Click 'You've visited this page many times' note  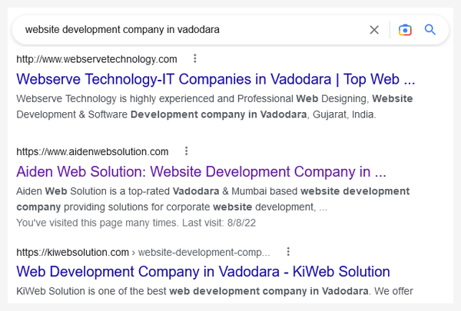click(x=97, y=223)
